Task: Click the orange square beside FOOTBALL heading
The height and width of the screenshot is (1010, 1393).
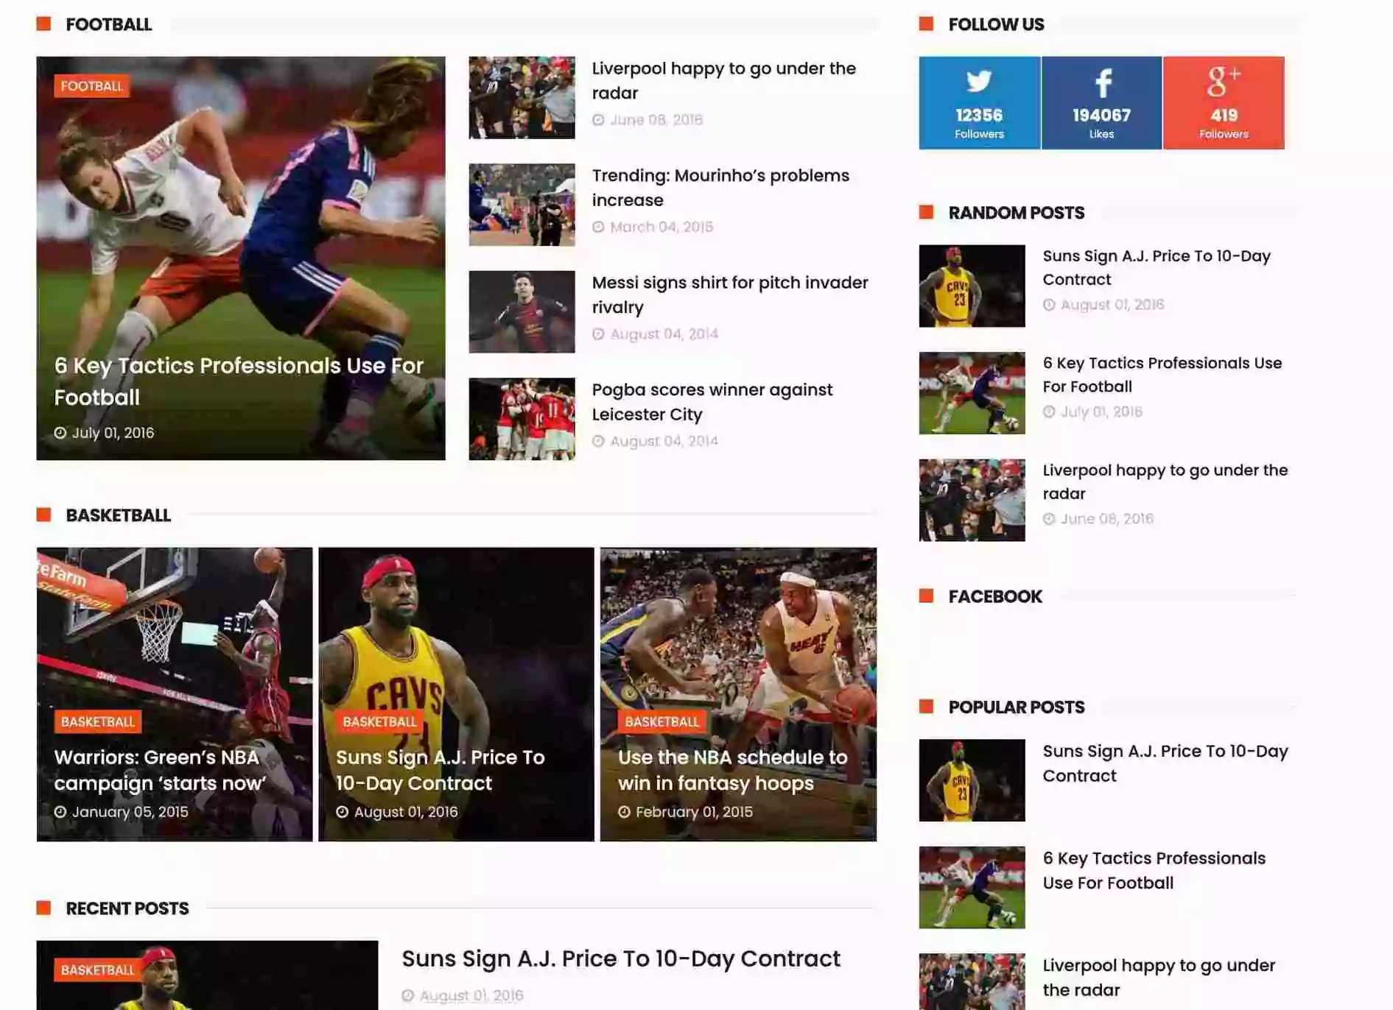Action: [x=43, y=24]
